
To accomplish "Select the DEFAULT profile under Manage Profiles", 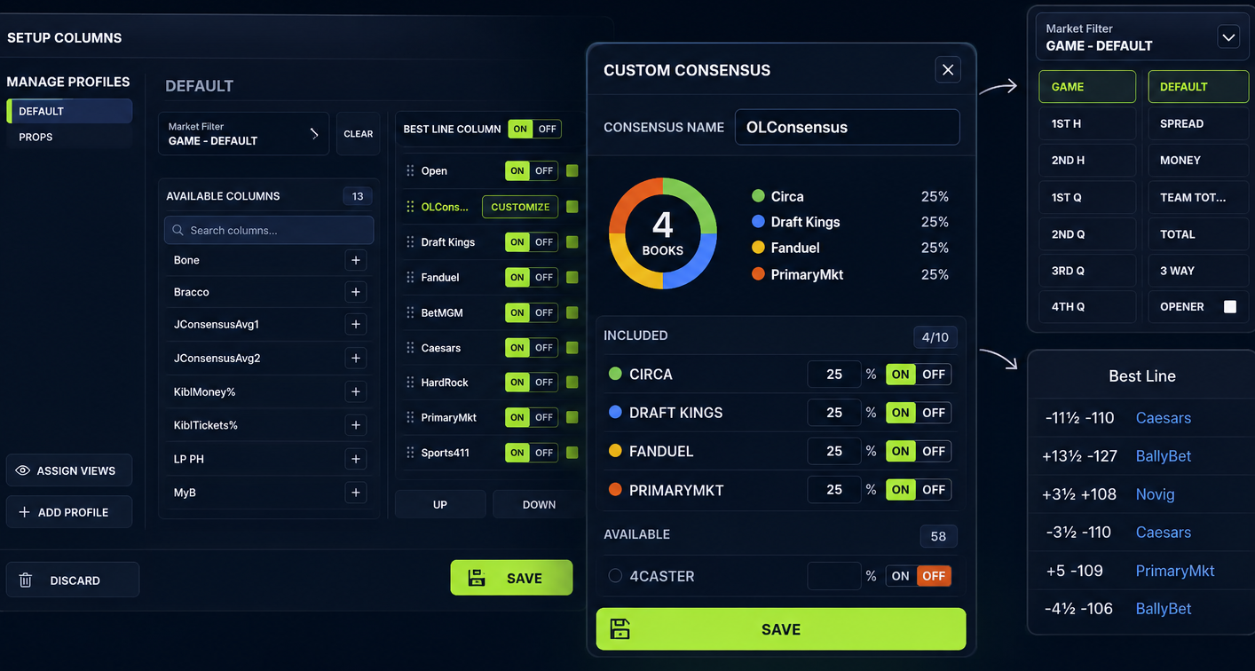I will [69, 111].
